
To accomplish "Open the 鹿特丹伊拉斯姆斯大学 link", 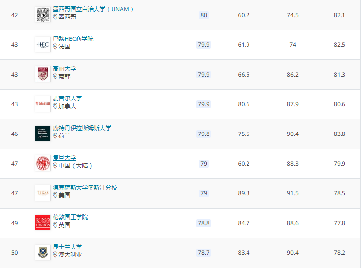I will 82,128.
